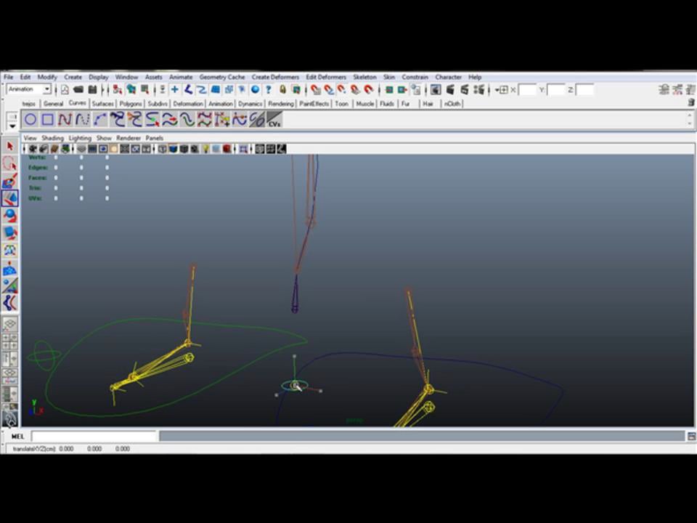Open the Constrain menu
Image resolution: width=697 pixels, height=523 pixels.
415,77
